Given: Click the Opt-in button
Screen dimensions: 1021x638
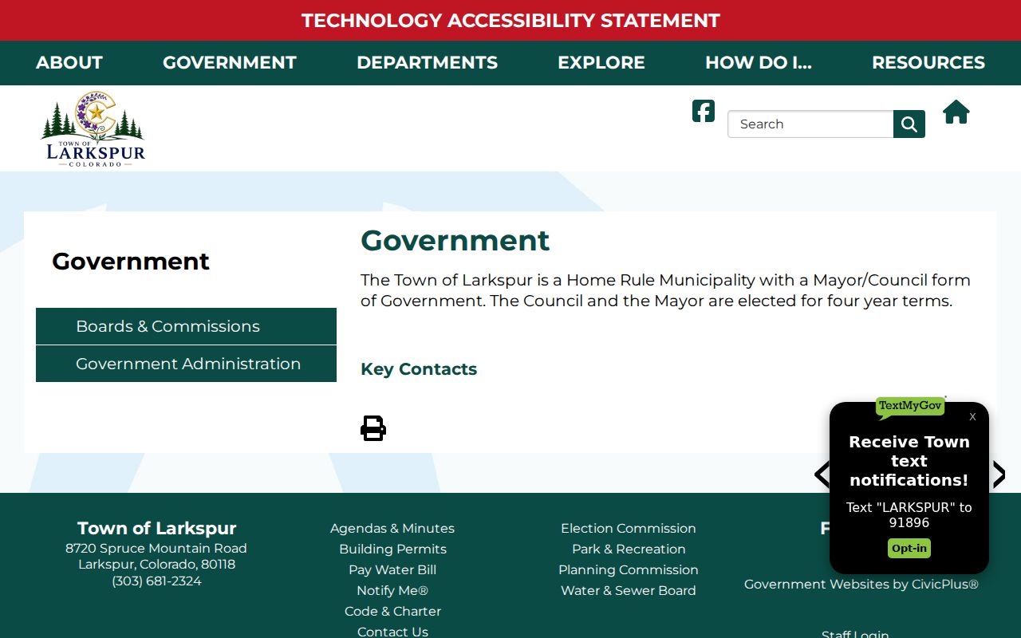Looking at the screenshot, I should pos(909,548).
